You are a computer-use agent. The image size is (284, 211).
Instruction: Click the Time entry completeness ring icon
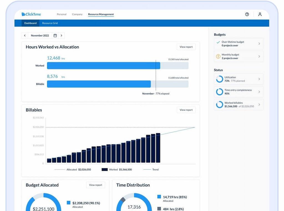[x=220, y=92]
